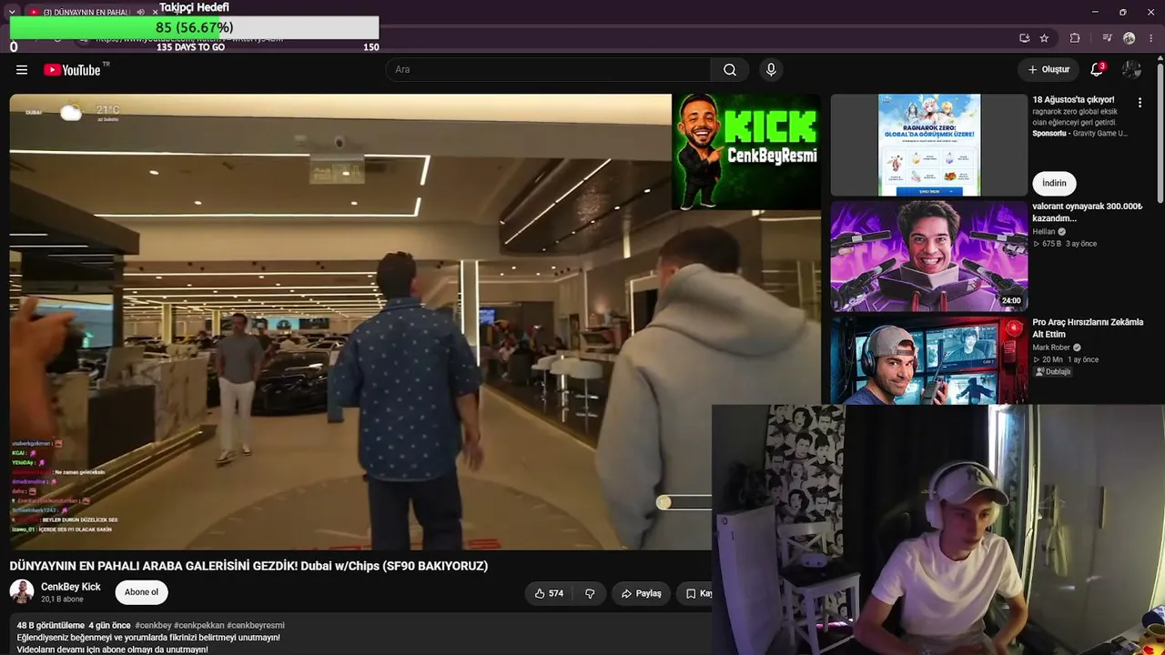
Task: Like the video with thumbs-up
Action: pyautogui.click(x=549, y=593)
